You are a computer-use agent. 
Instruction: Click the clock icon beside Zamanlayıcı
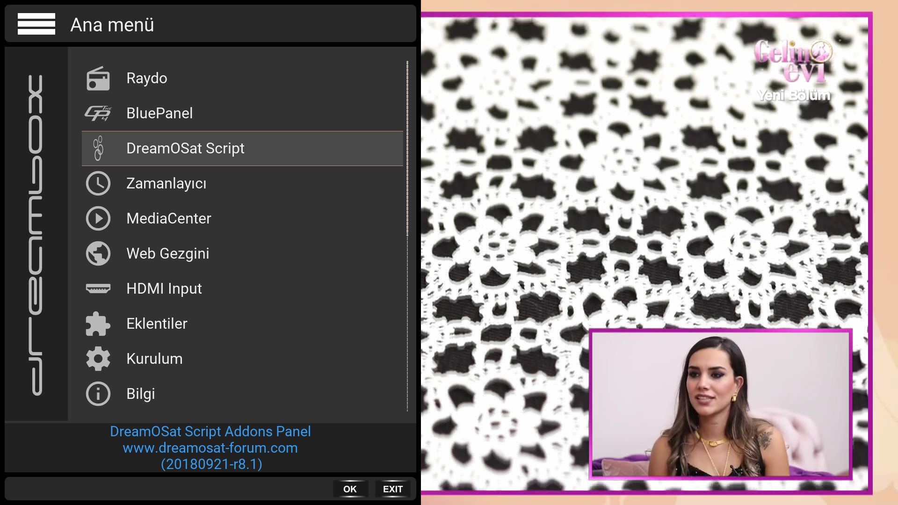pos(98,183)
